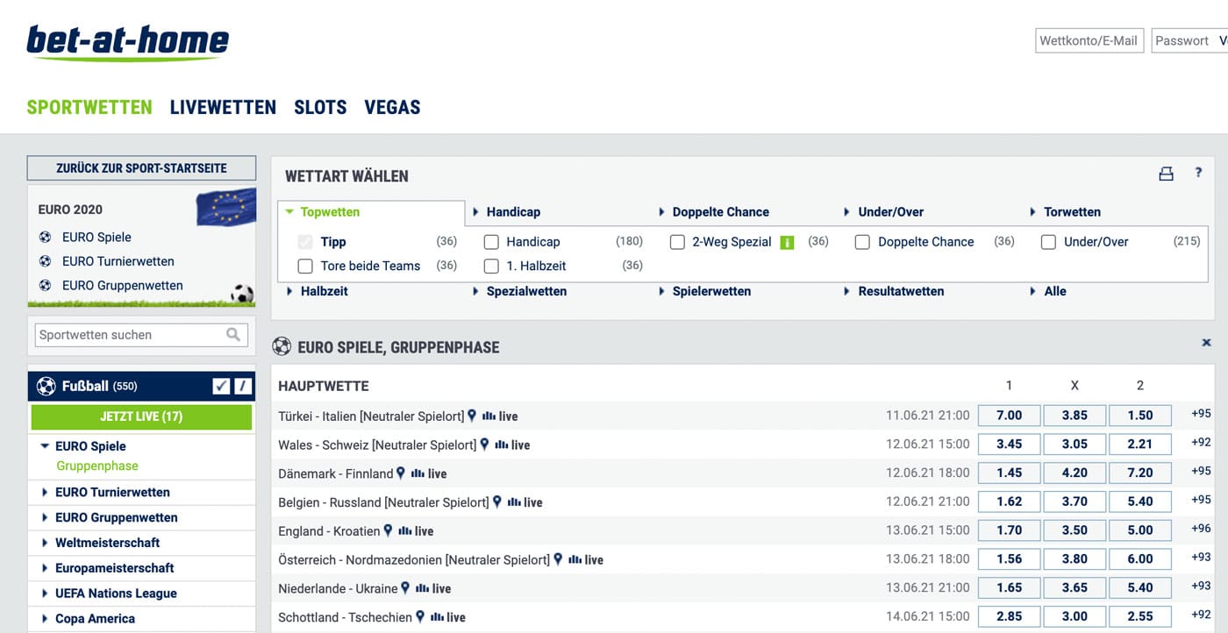Click the EU flag image
Image resolution: width=1228 pixels, height=633 pixels.
pyautogui.click(x=226, y=207)
